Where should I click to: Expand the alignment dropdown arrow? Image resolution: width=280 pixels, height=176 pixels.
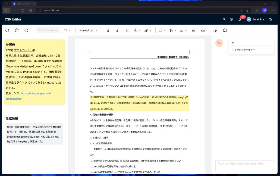point(186,30)
